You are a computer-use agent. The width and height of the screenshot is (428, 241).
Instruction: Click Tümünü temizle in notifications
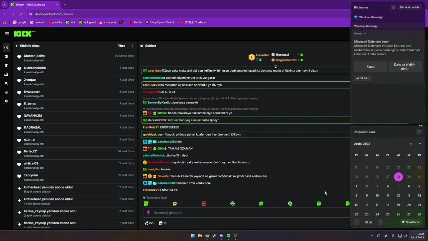coord(410,7)
